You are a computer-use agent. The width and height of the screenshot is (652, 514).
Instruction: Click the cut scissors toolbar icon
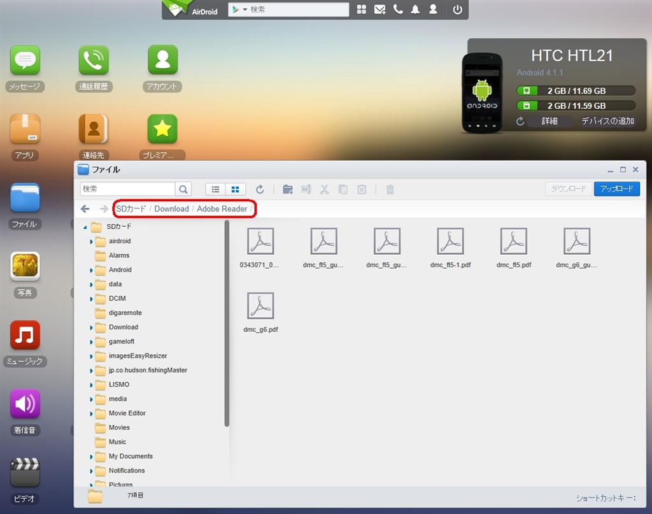324,190
